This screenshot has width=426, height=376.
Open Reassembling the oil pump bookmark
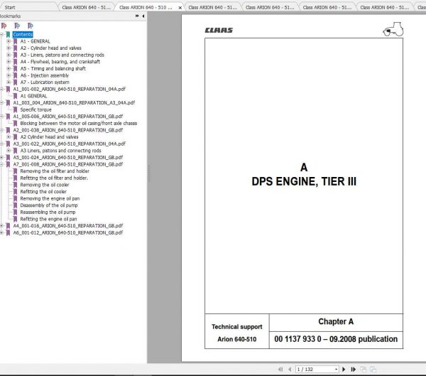[x=48, y=212]
